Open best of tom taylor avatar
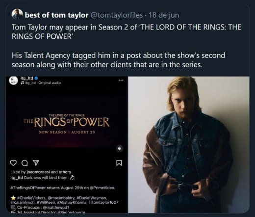This screenshot has height=217, width=255. [x=17, y=14]
